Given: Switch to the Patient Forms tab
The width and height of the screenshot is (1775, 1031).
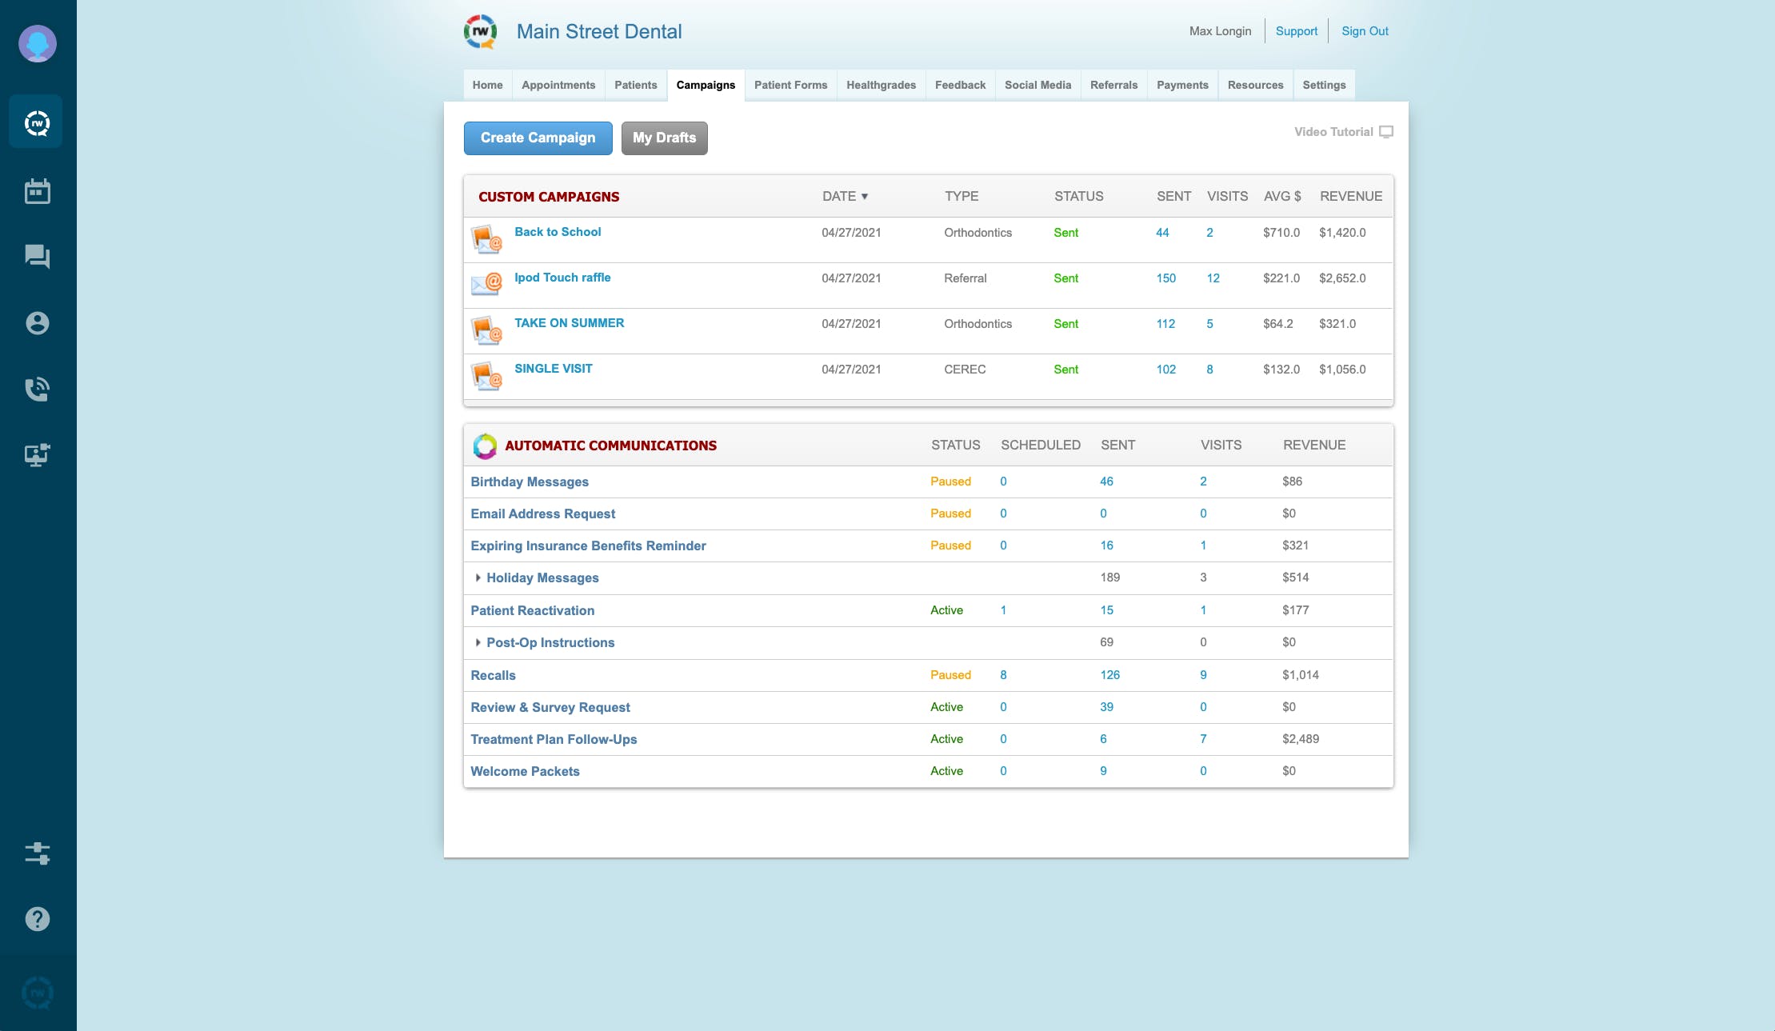Looking at the screenshot, I should click(x=790, y=85).
